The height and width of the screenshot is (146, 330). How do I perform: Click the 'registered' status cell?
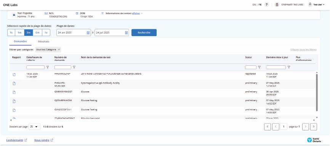(250, 74)
